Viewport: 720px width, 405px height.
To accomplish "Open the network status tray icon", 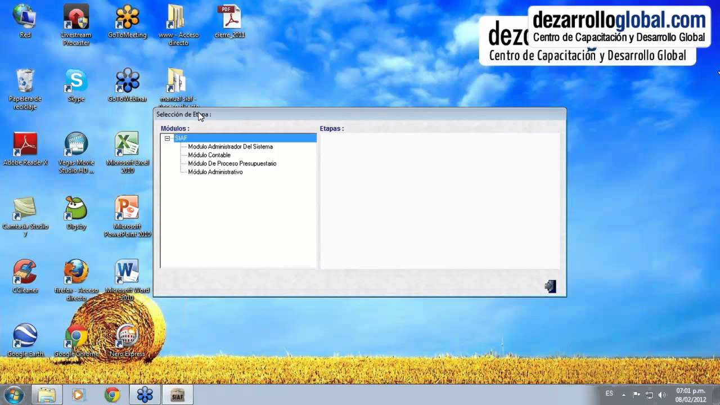I will [649, 395].
